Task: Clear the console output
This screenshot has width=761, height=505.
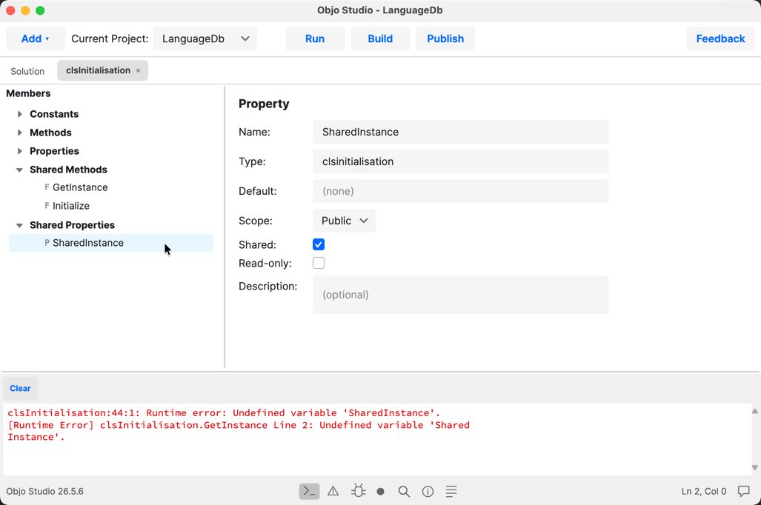Action: click(x=21, y=389)
